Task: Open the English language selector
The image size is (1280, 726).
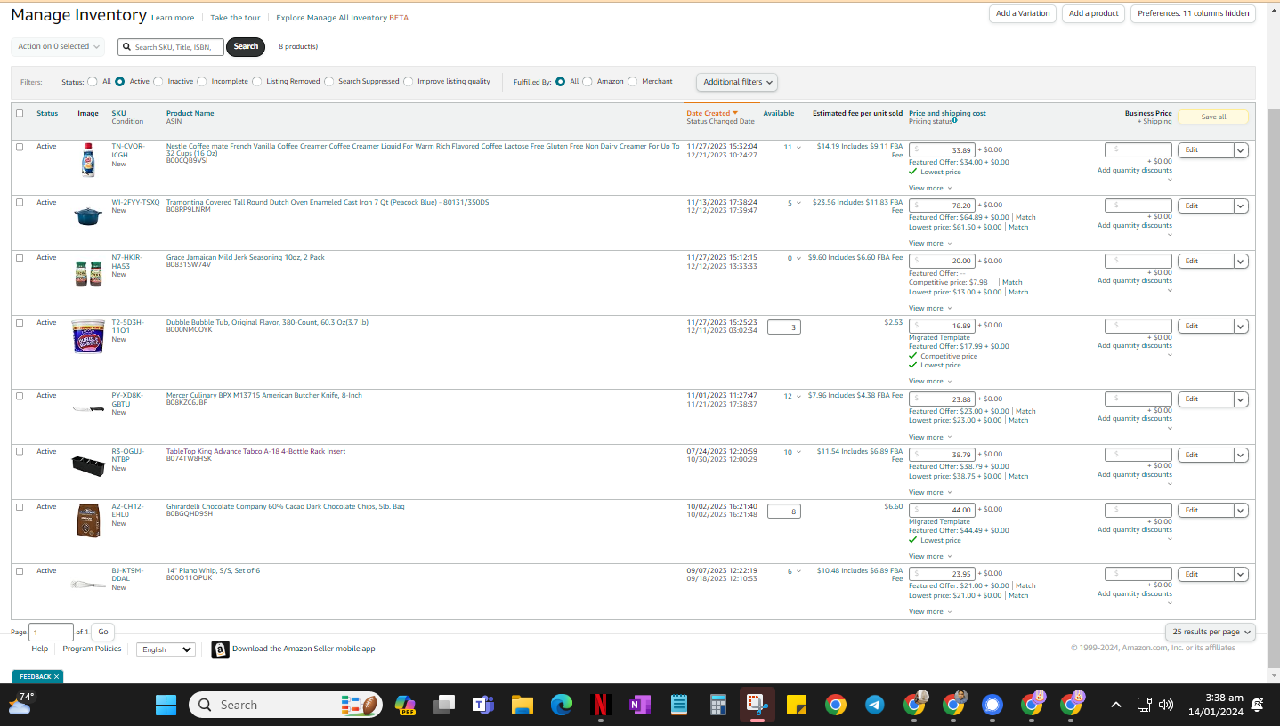Action: 166,649
